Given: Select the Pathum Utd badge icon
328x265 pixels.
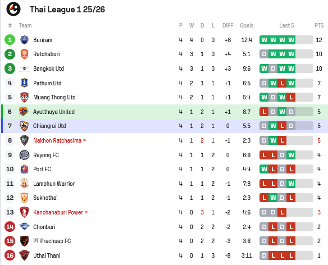Looking at the screenshot, I should (24, 83).
